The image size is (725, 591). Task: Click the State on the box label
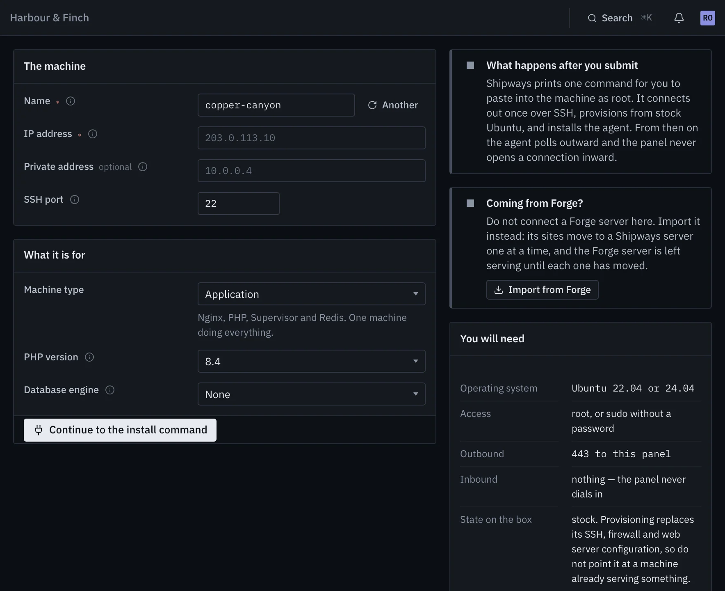coord(496,520)
